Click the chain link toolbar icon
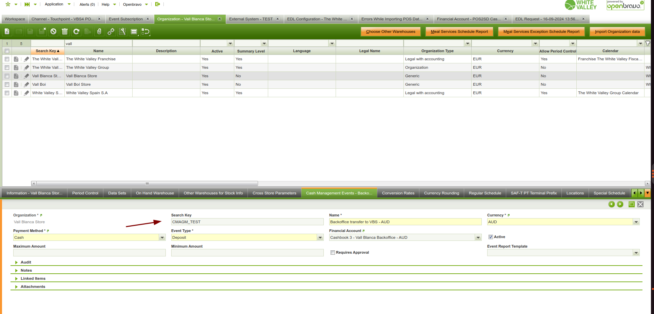654x314 pixels. click(x=111, y=32)
